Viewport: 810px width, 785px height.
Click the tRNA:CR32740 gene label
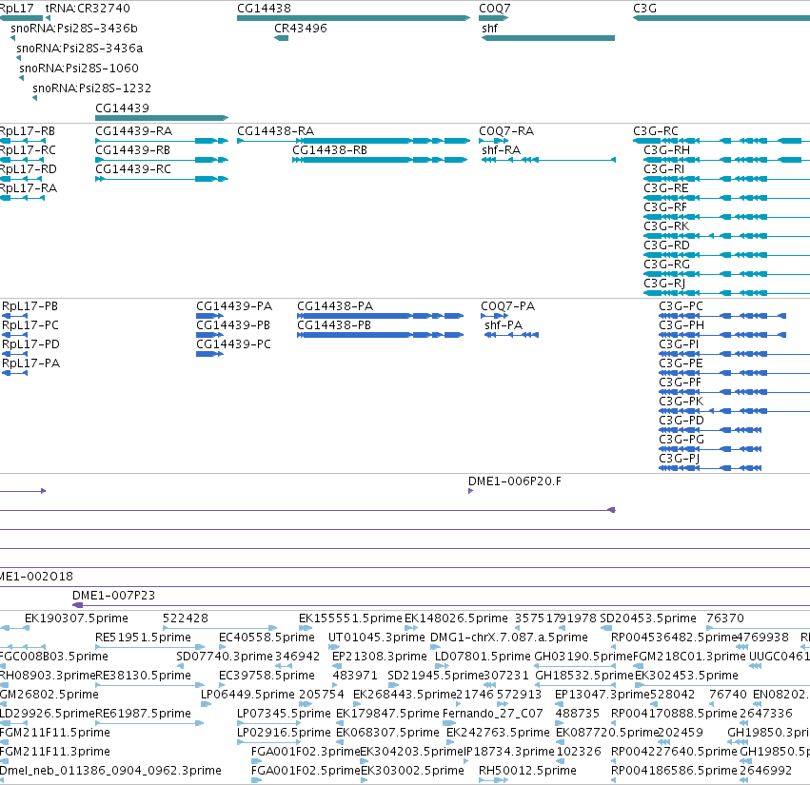[88, 9]
